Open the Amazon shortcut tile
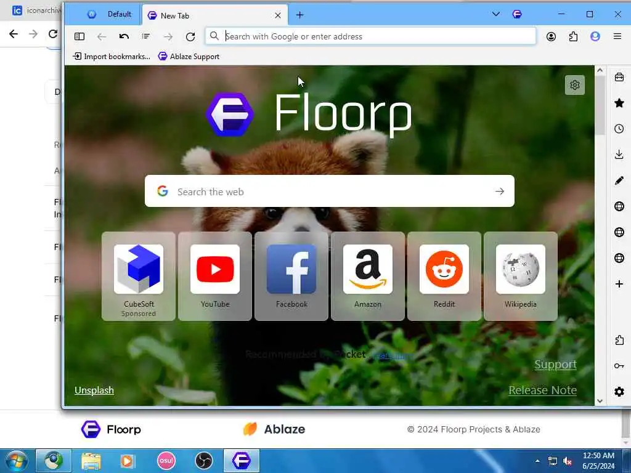The image size is (631, 473). (368, 277)
